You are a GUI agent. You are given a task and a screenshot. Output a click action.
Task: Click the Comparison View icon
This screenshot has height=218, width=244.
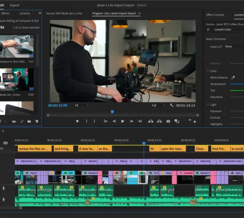[x=177, y=121]
